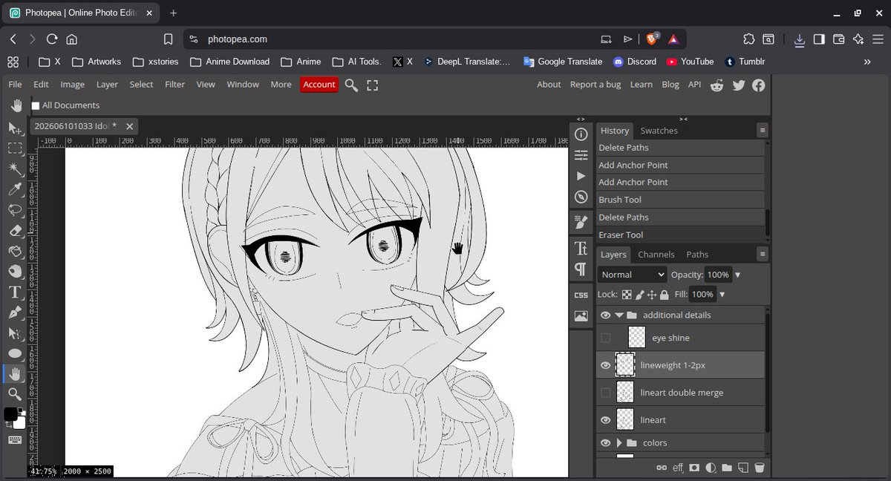The width and height of the screenshot is (891, 481).
Task: Click the search magnifier in menu bar
Action: (351, 85)
